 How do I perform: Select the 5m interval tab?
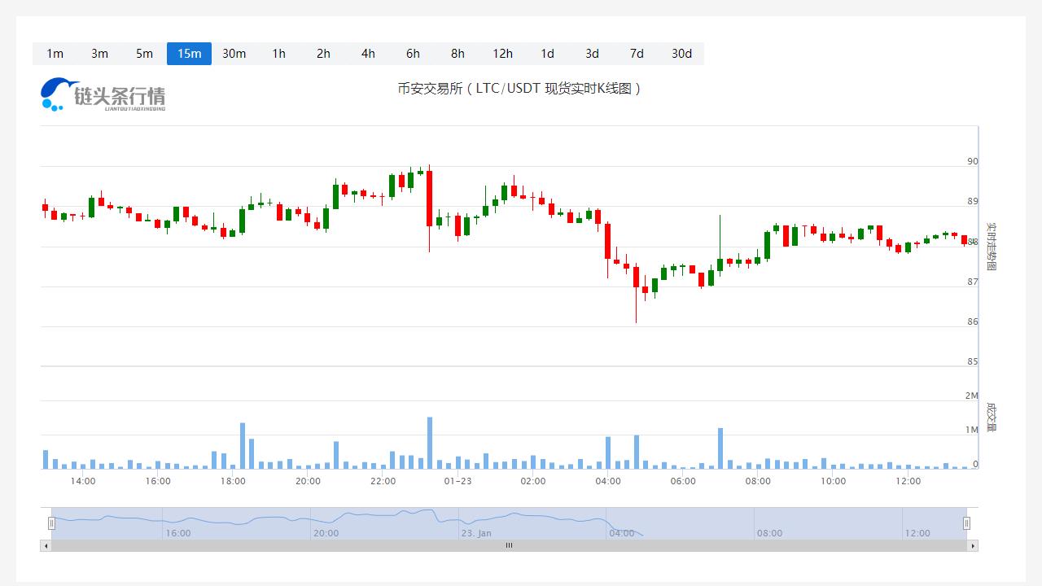pyautogui.click(x=144, y=54)
